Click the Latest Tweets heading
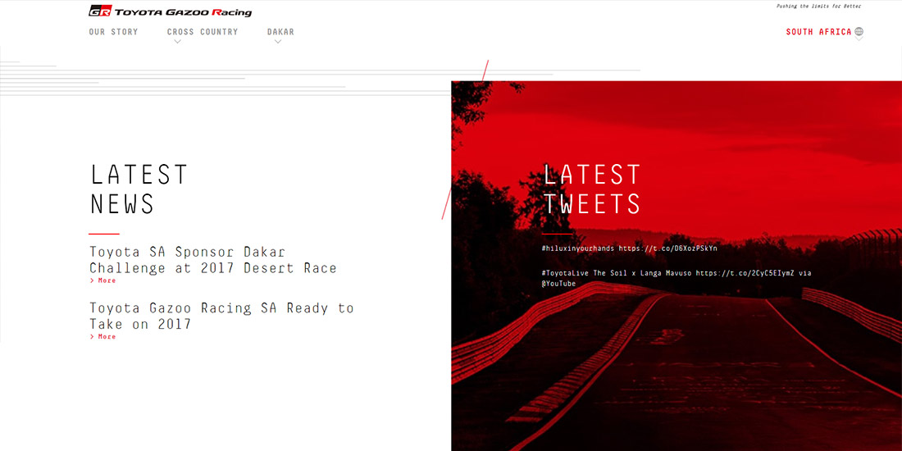Image resolution: width=902 pixels, height=451 pixels. click(591, 189)
